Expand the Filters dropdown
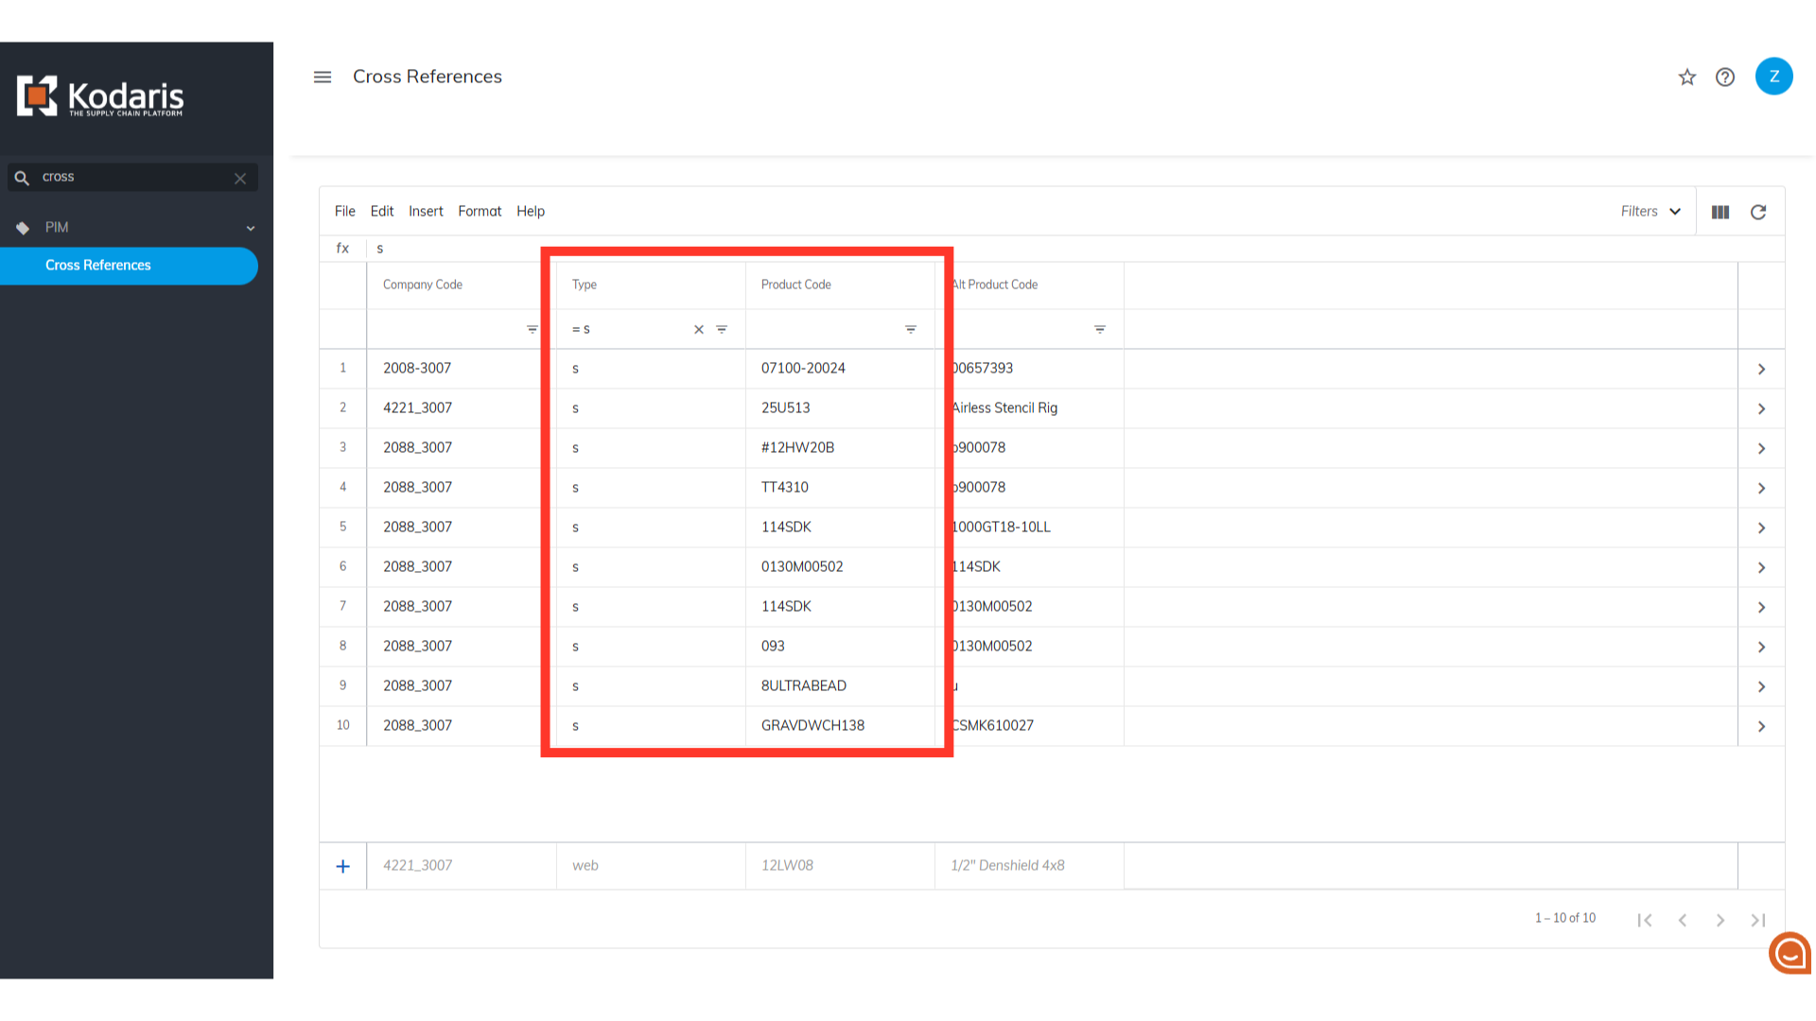This screenshot has width=1816, height=1021. [1650, 212]
